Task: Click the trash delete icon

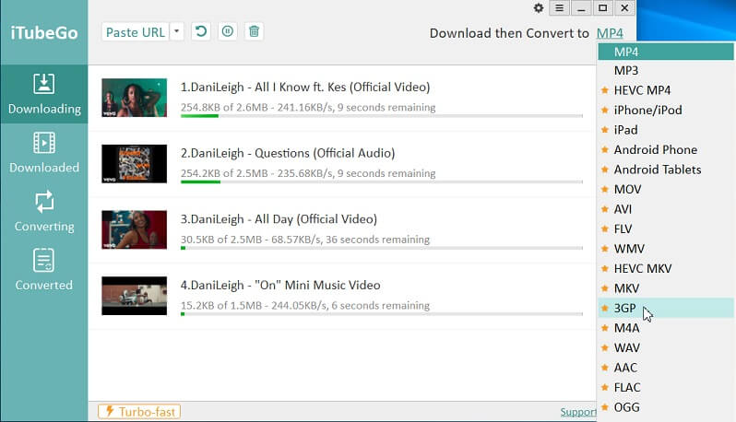Action: (254, 31)
